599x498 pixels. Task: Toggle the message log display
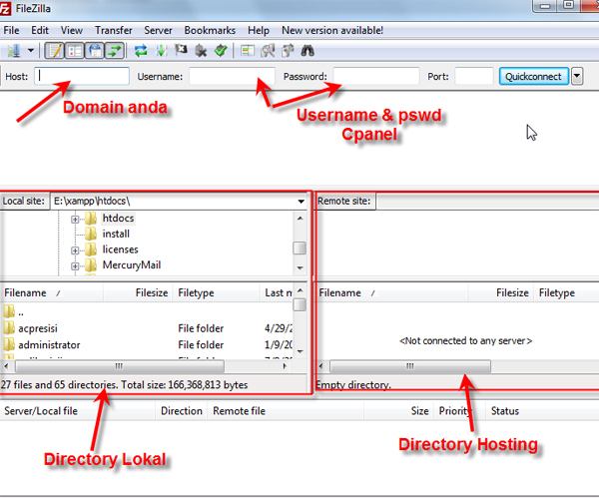(x=54, y=50)
